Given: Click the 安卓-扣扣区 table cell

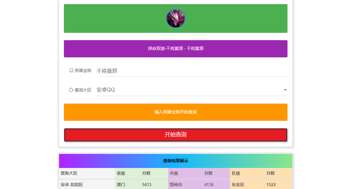Looking at the screenshot, I should pyautogui.click(x=72, y=185).
